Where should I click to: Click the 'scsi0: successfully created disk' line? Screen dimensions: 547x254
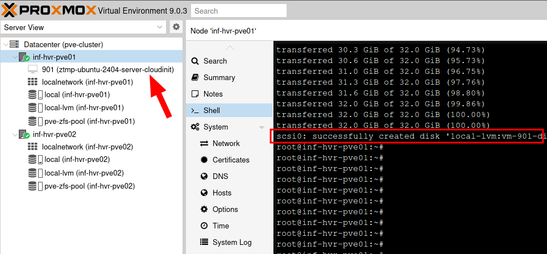411,136
